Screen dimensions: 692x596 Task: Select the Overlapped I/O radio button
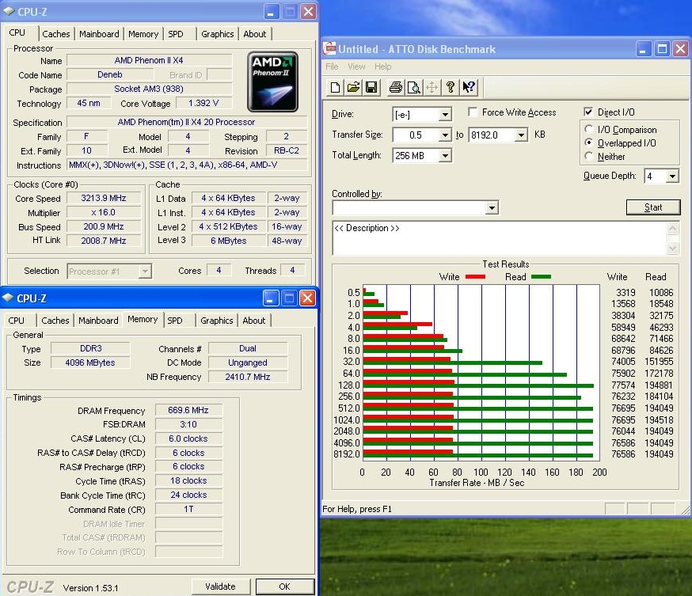click(x=588, y=142)
